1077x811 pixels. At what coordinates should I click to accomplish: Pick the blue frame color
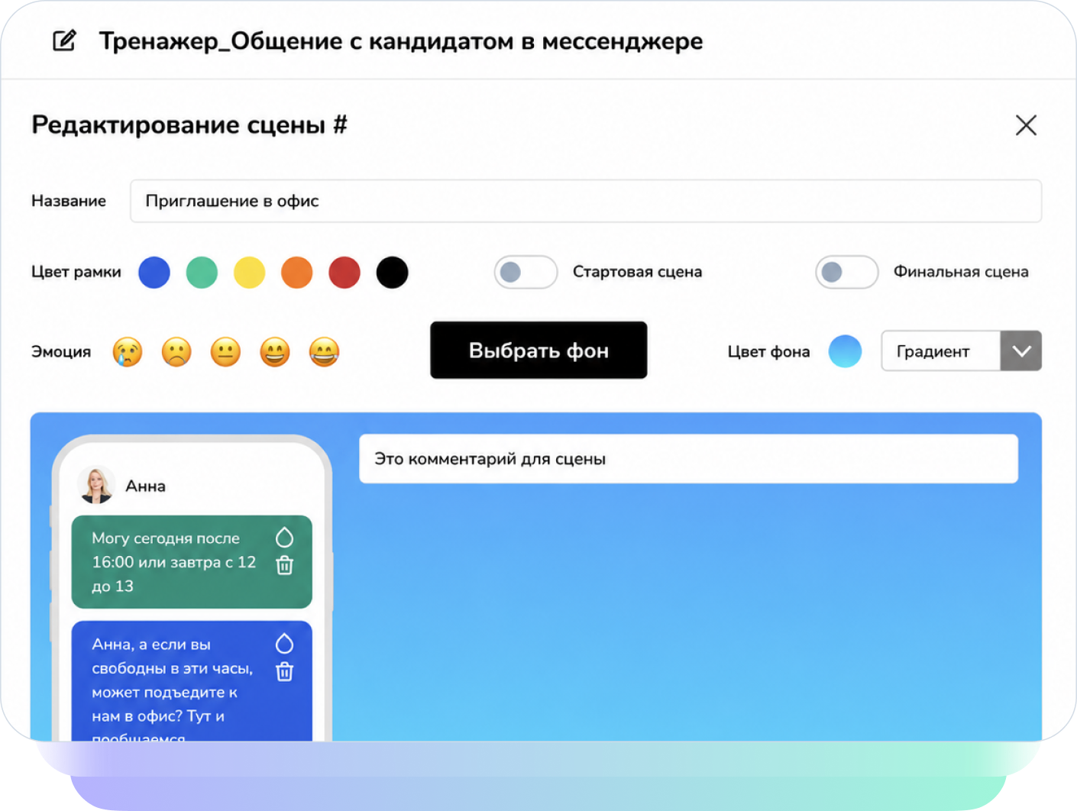click(154, 273)
